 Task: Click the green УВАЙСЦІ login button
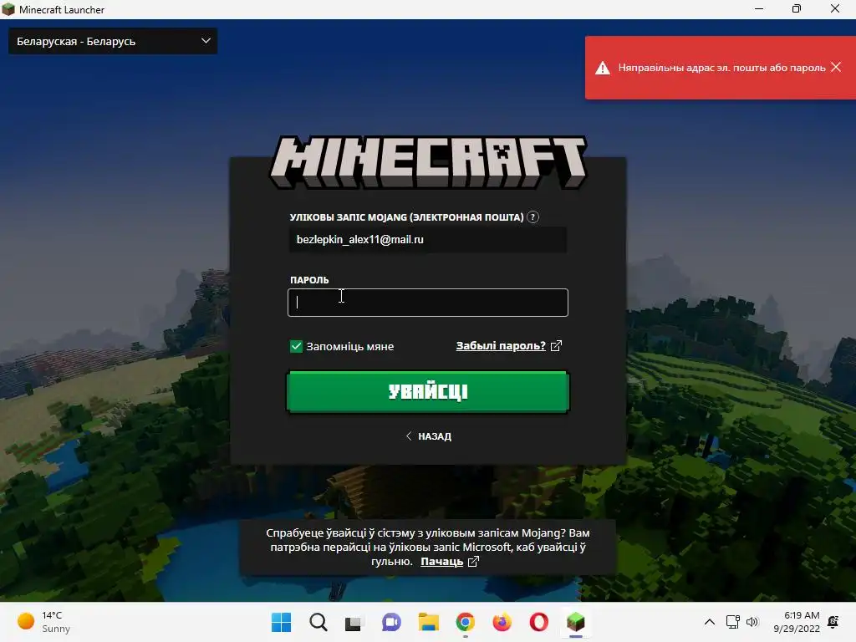pos(428,391)
